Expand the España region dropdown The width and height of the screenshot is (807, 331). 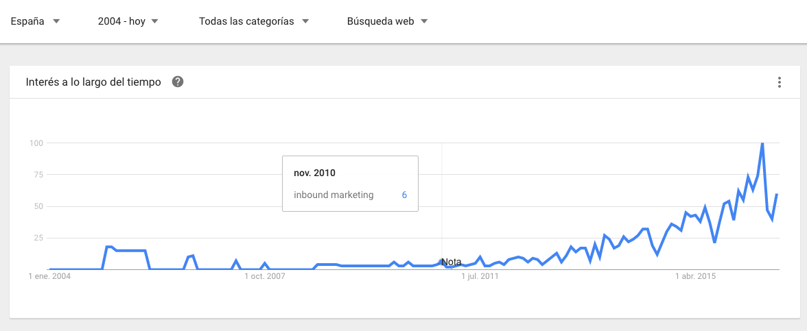[x=36, y=22]
